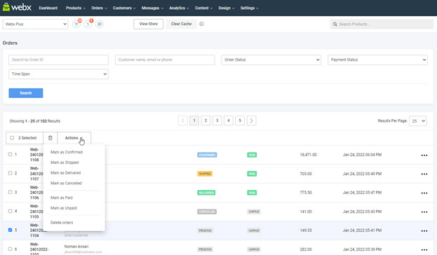Open more options for 149.35 order
Screen dimensions: 437x255
(x=424, y=230)
